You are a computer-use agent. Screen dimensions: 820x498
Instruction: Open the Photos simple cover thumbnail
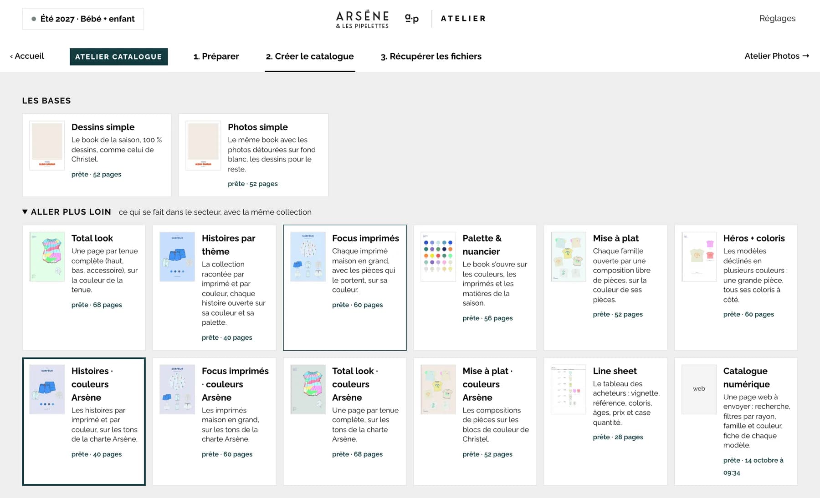coord(203,146)
